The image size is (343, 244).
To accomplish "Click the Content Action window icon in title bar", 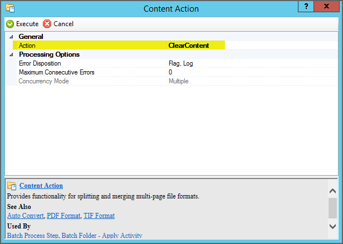I will [9, 9].
